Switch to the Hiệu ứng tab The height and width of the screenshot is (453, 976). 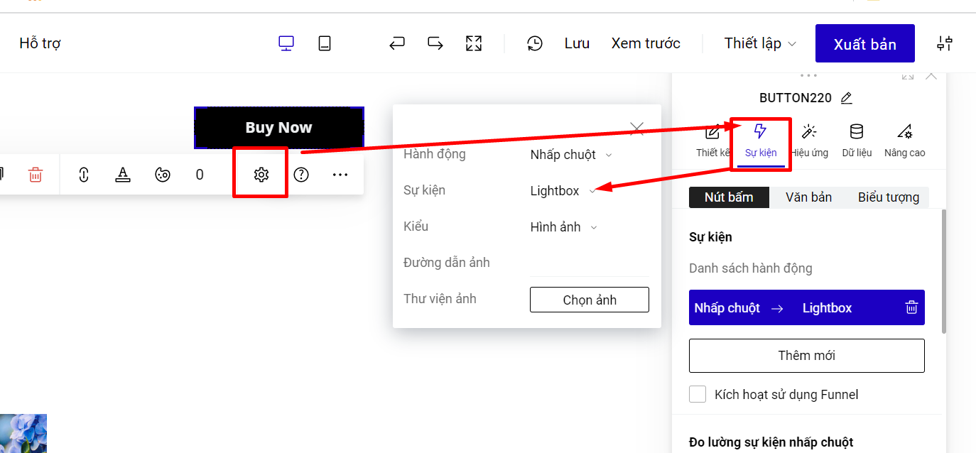pyautogui.click(x=810, y=140)
